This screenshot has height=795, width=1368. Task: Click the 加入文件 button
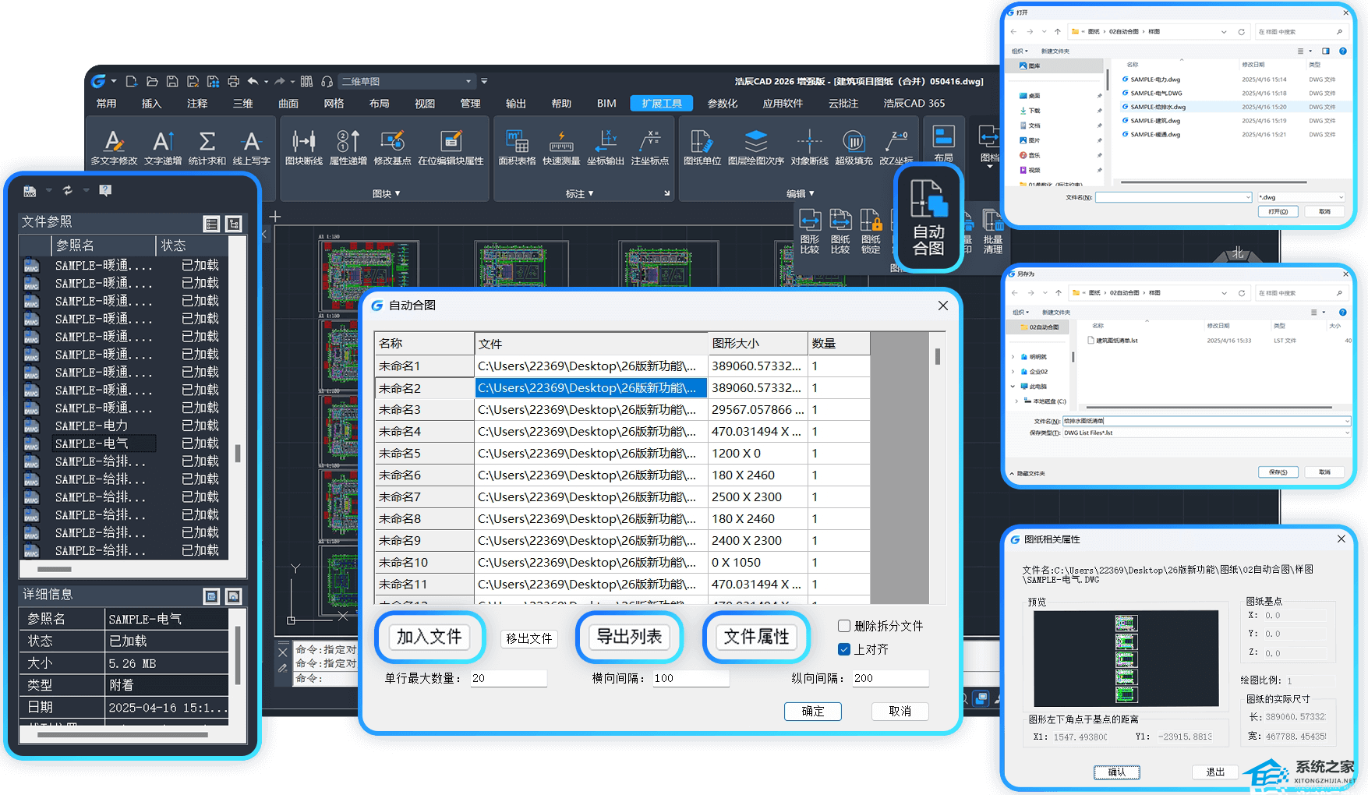tap(429, 637)
